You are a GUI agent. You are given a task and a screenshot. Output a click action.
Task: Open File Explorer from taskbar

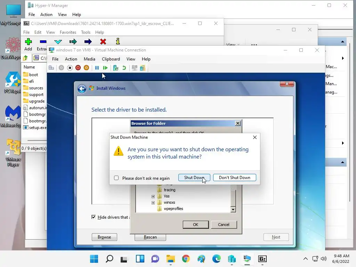pos(170,259)
